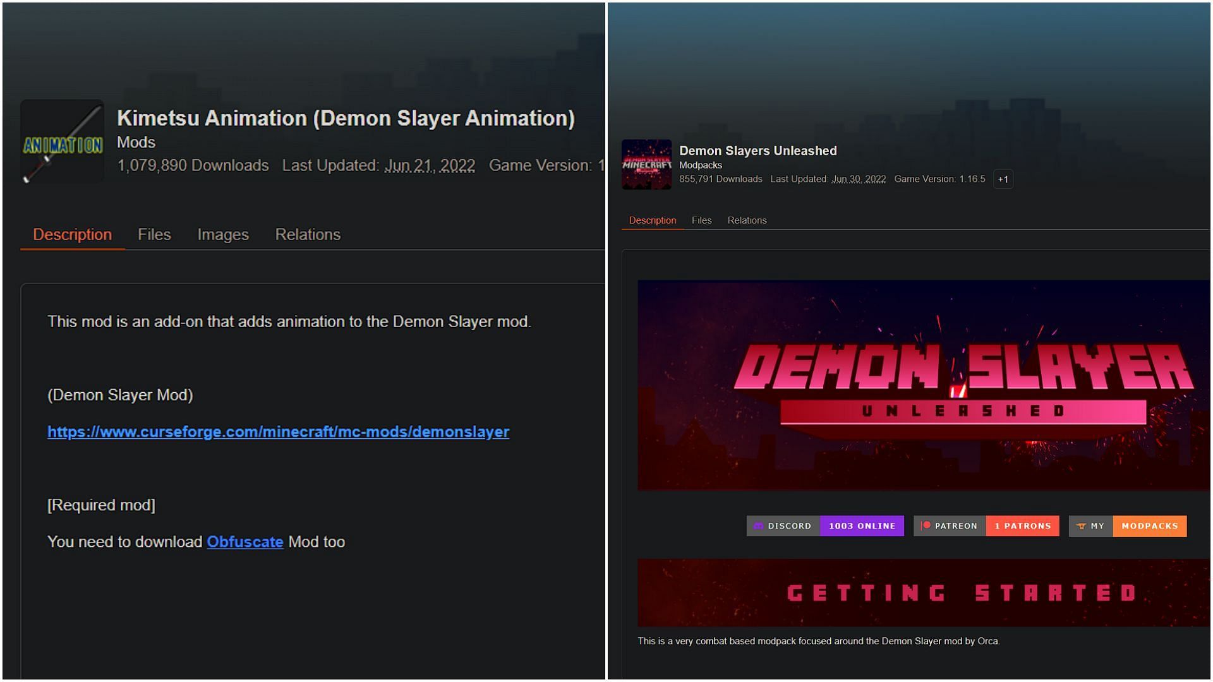The height and width of the screenshot is (682, 1213).
Task: Select the Description tab on right panel
Action: [x=653, y=219]
